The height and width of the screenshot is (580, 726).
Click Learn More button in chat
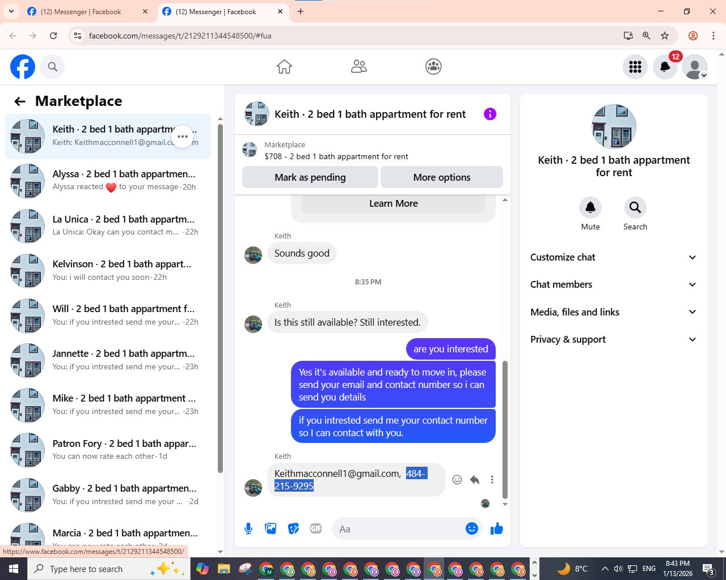394,203
